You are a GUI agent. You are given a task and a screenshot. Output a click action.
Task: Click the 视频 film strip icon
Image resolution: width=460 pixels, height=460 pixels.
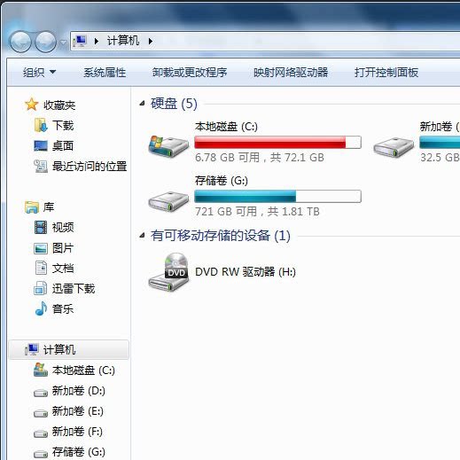click(x=41, y=227)
